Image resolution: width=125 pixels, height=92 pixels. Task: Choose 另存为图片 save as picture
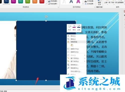76,71
